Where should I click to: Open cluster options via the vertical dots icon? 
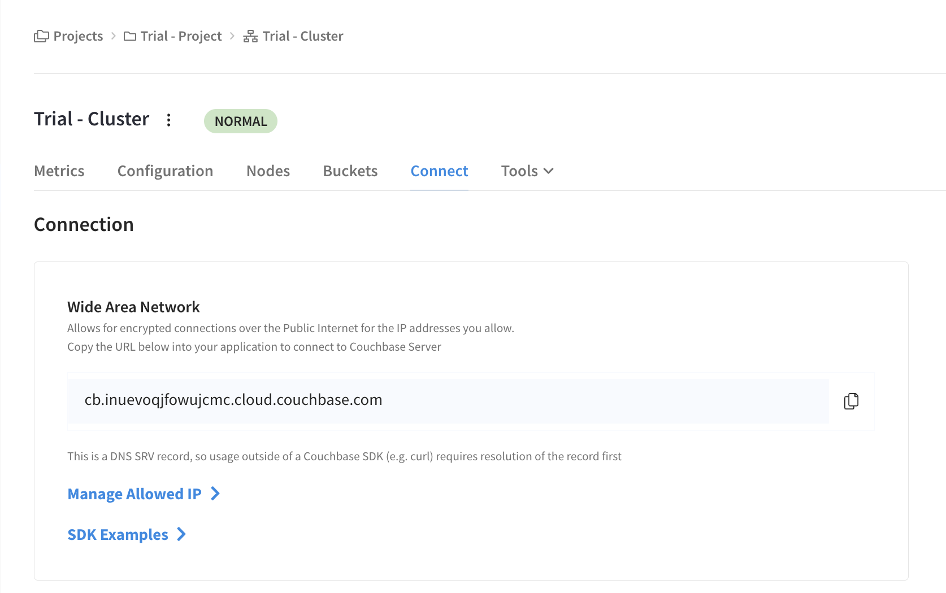coord(168,120)
